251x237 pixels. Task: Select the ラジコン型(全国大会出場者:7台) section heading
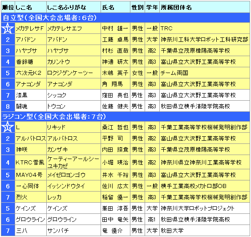click(125, 117)
